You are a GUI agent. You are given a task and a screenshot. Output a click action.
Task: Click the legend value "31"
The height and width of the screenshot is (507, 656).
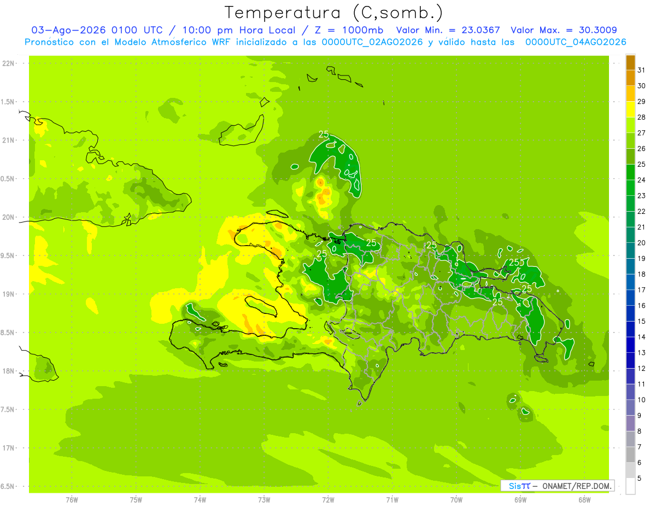pos(642,70)
